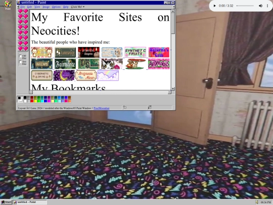The width and height of the screenshot is (273, 205).
Task: Open the Help menu
Action: [x=66, y=7]
